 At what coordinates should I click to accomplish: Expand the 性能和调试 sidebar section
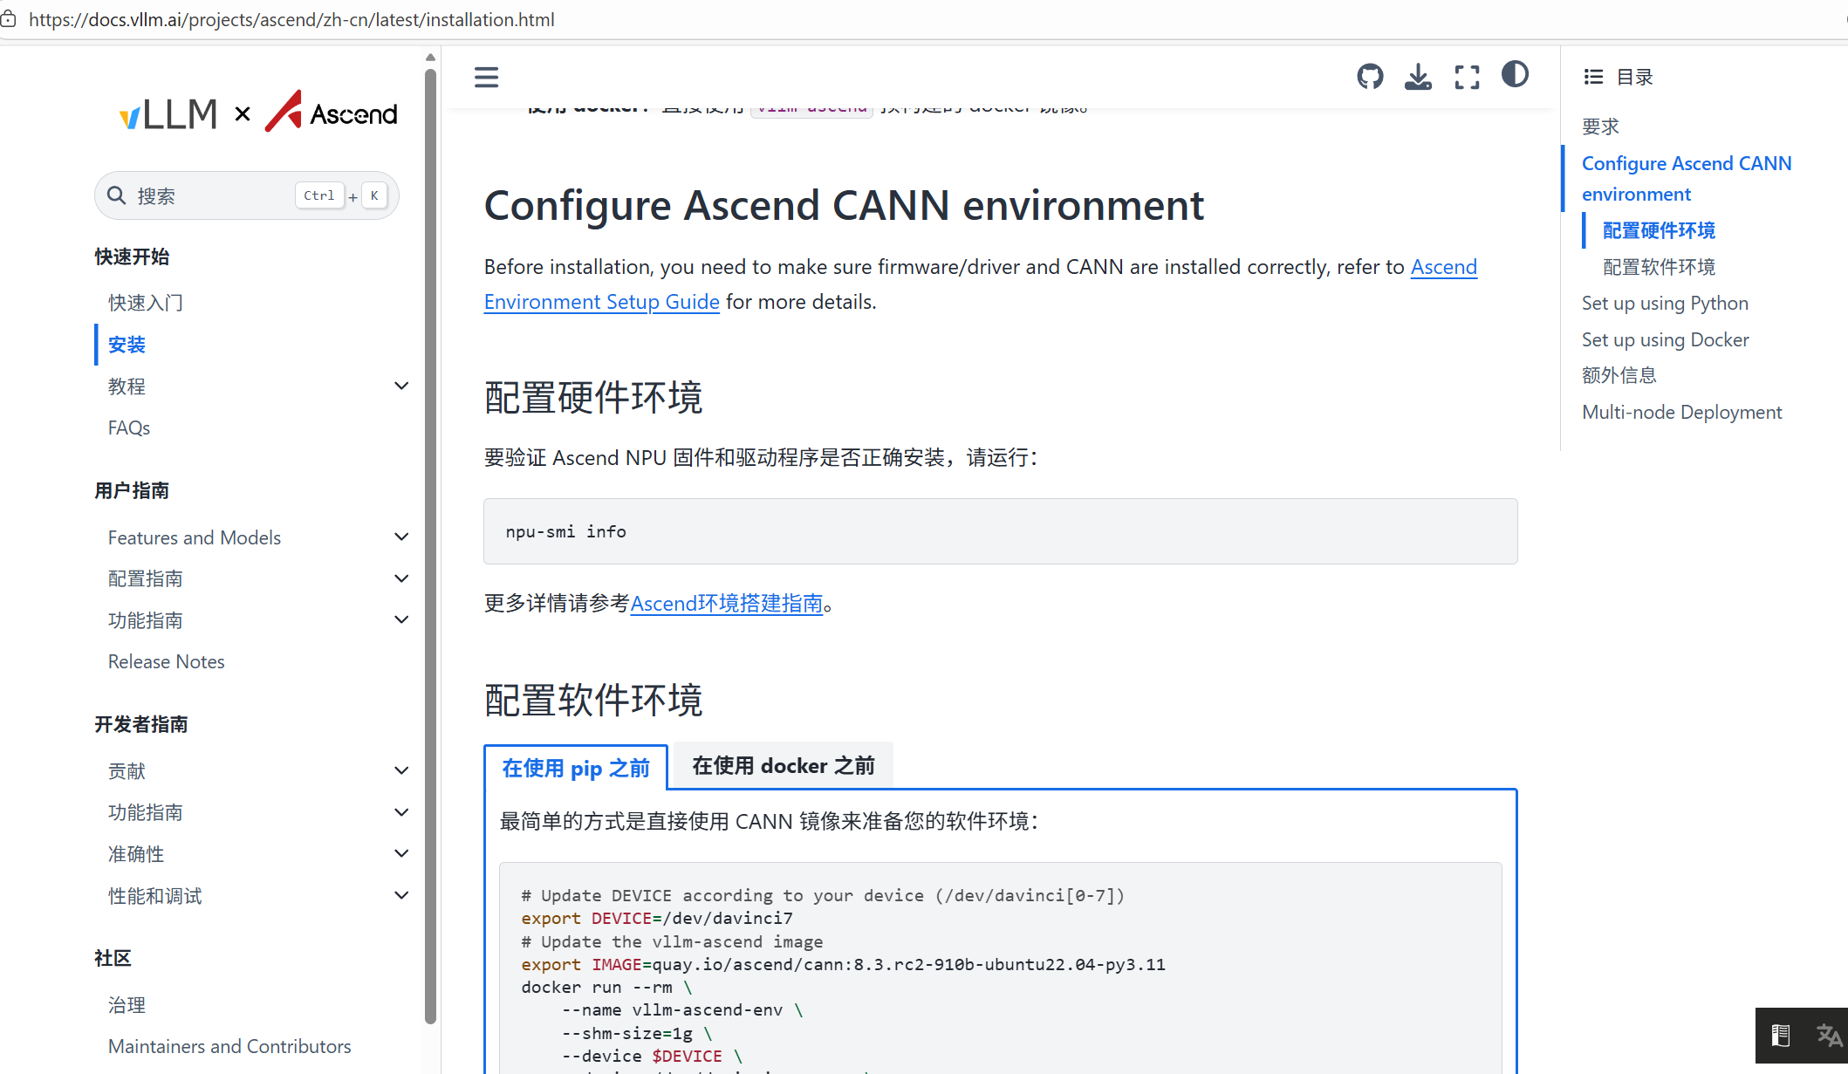[x=401, y=895]
